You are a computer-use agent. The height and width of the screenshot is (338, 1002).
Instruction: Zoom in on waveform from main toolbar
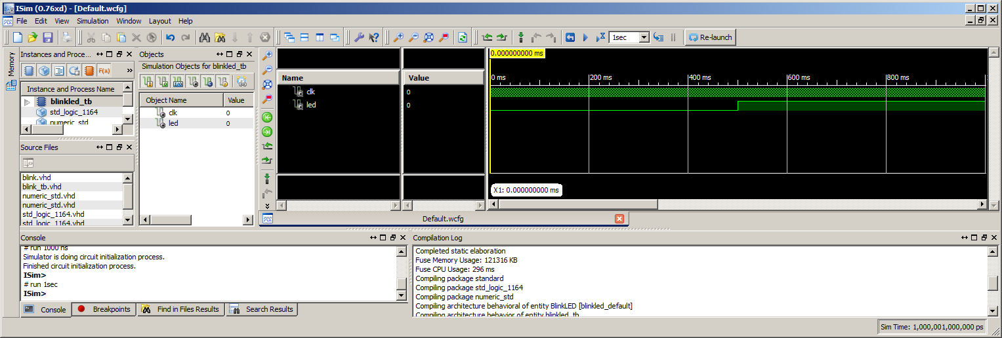pos(398,37)
